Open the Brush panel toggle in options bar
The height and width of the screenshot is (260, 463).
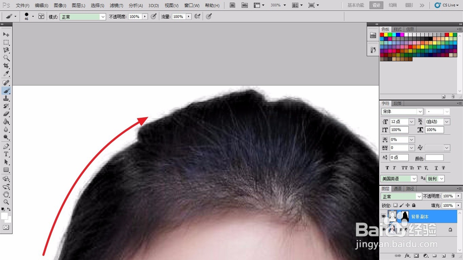pos(41,17)
